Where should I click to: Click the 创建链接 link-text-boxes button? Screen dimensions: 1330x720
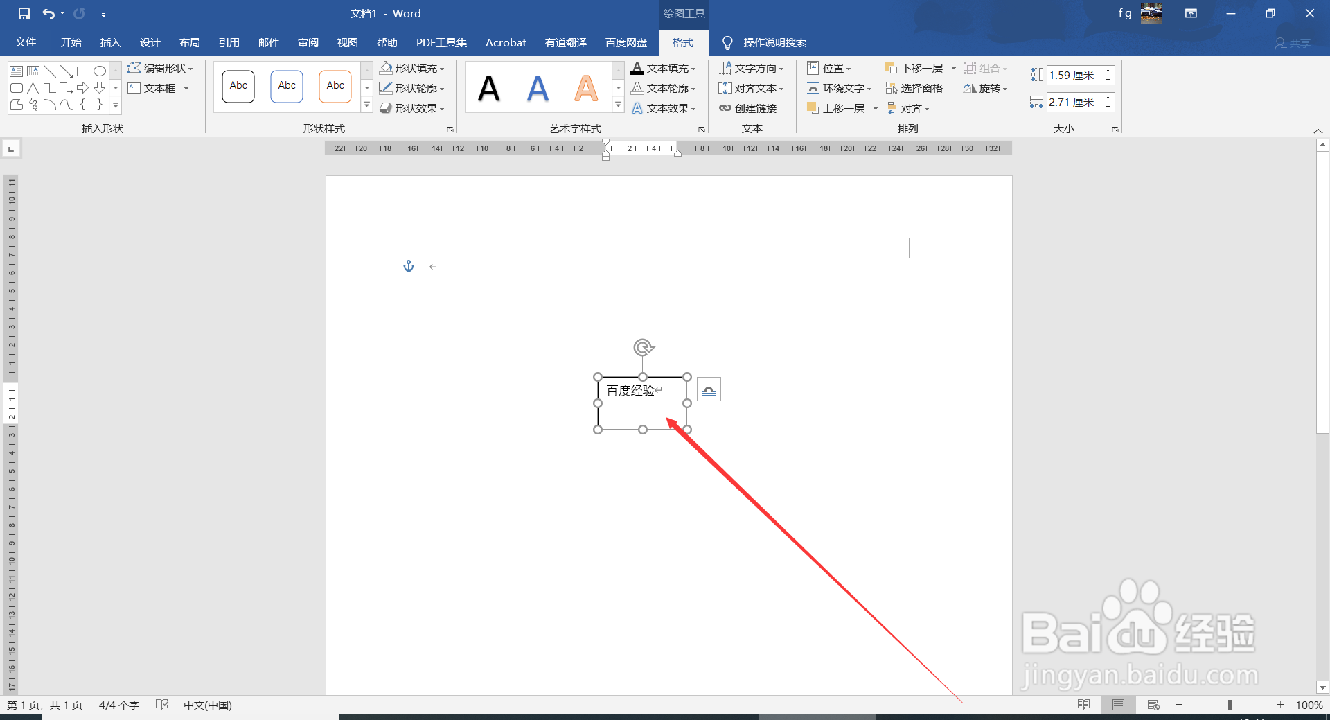click(748, 108)
